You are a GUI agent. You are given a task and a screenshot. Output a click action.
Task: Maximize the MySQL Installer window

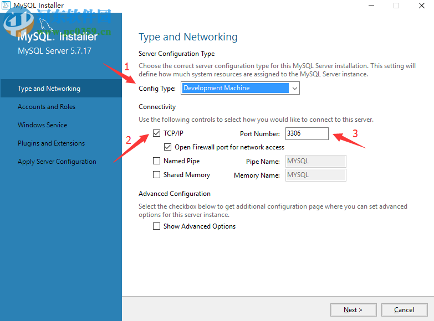(396, 6)
